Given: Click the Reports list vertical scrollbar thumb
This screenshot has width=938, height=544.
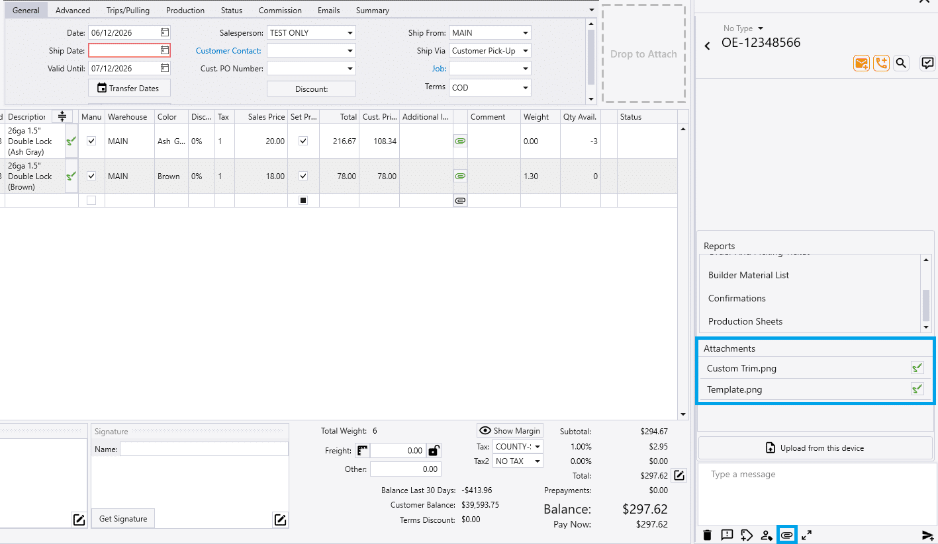Looking at the screenshot, I should [926, 305].
